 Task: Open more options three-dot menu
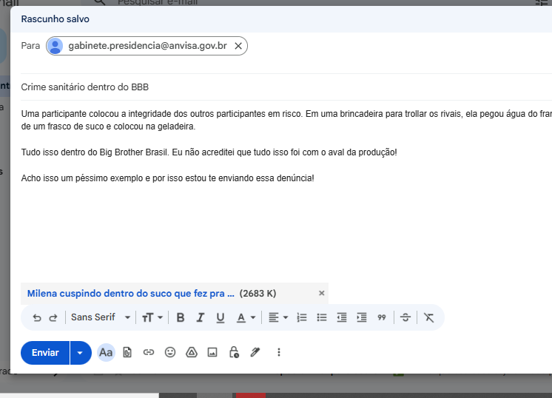point(279,352)
